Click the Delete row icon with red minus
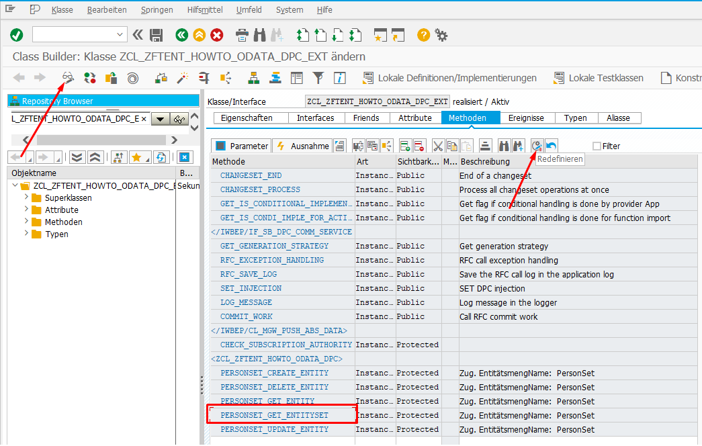The image size is (702, 446). [x=419, y=146]
